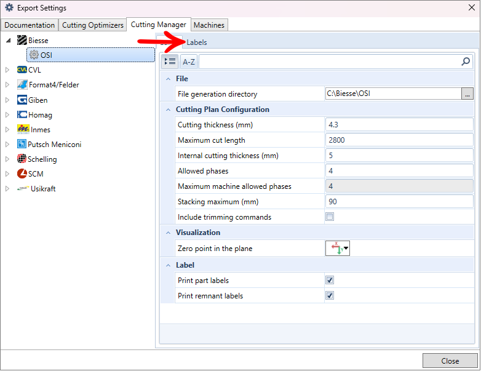Expand the Format4/Felder tree node
Viewport: 481px width, 371px height.
point(7,85)
